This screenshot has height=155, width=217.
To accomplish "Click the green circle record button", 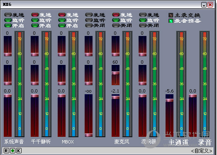I will coord(12,150).
